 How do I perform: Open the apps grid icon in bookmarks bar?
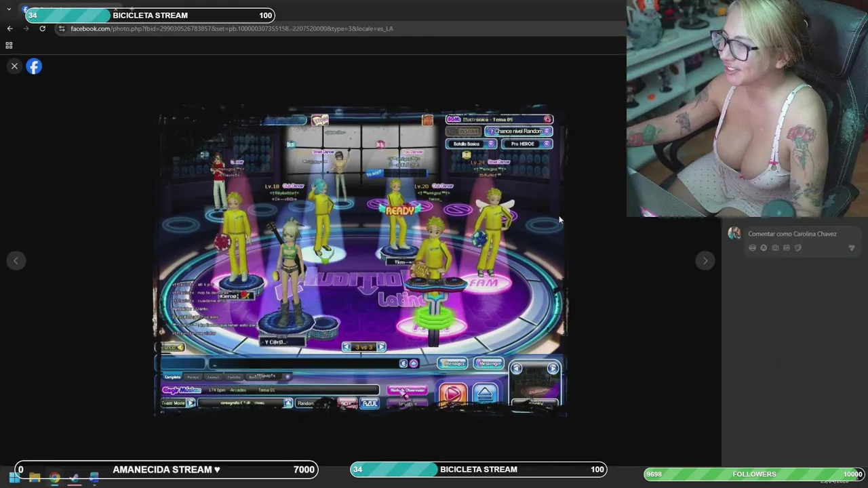click(9, 45)
